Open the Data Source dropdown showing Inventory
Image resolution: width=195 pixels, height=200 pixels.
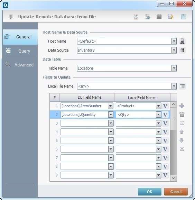click(x=174, y=50)
